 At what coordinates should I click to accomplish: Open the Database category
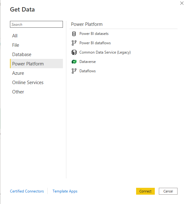click(x=36, y=55)
